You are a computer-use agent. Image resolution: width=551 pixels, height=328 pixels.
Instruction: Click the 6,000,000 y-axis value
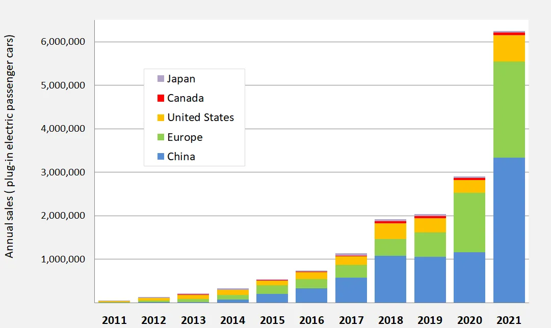pyautogui.click(x=63, y=42)
